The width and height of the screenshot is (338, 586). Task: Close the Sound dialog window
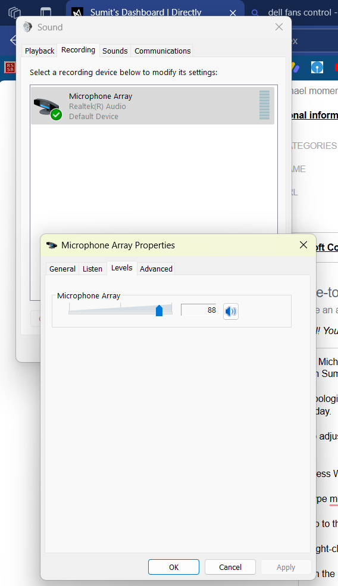pos(279,27)
